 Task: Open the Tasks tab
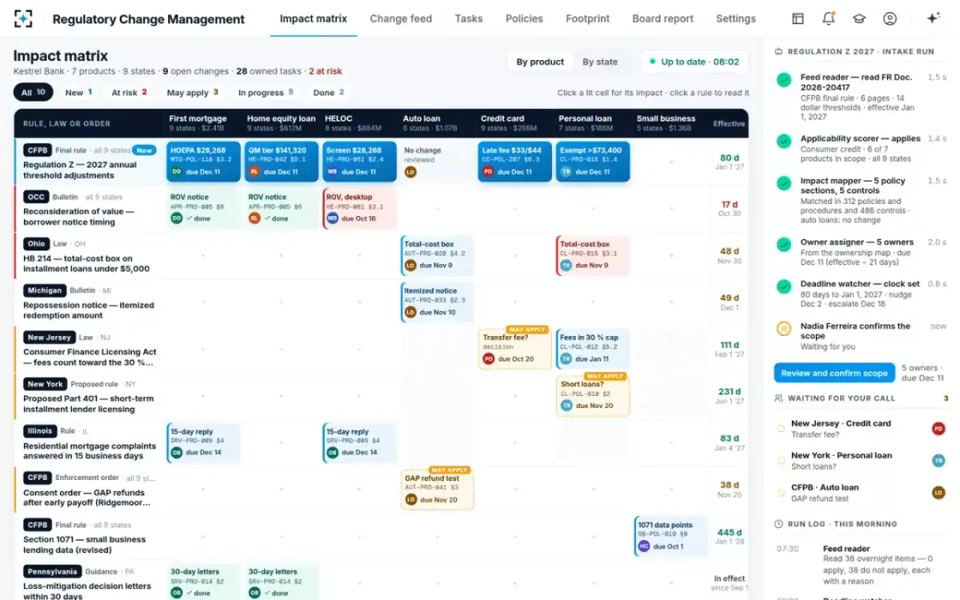[469, 18]
